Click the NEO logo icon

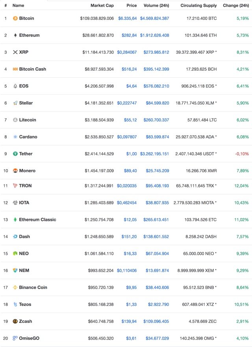pyautogui.click(x=15, y=253)
